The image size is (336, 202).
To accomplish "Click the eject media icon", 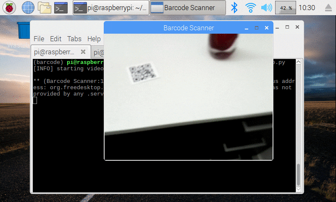I will [x=328, y=8].
